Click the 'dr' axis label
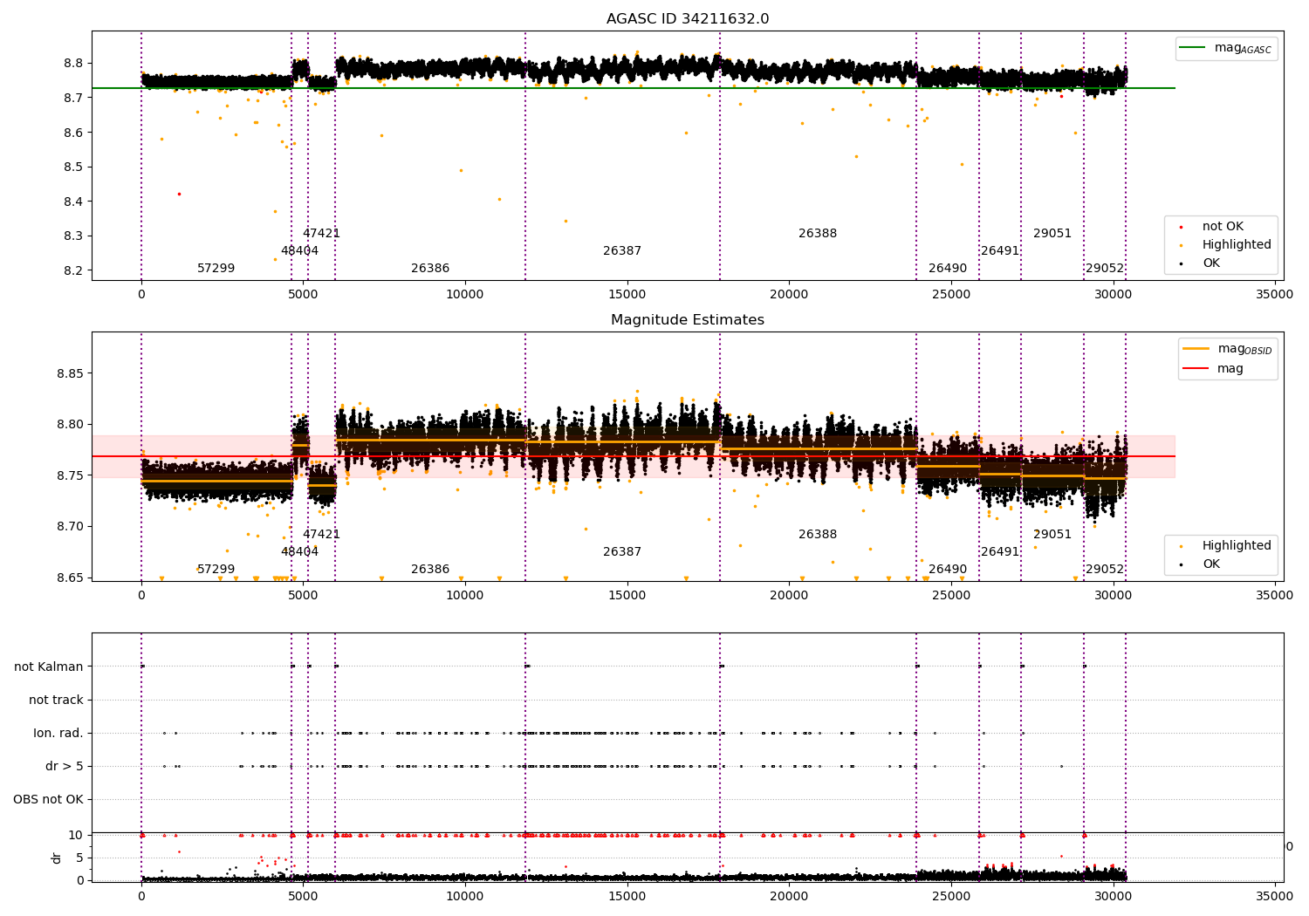This screenshot has height=916, width=1309. pyautogui.click(x=57, y=858)
